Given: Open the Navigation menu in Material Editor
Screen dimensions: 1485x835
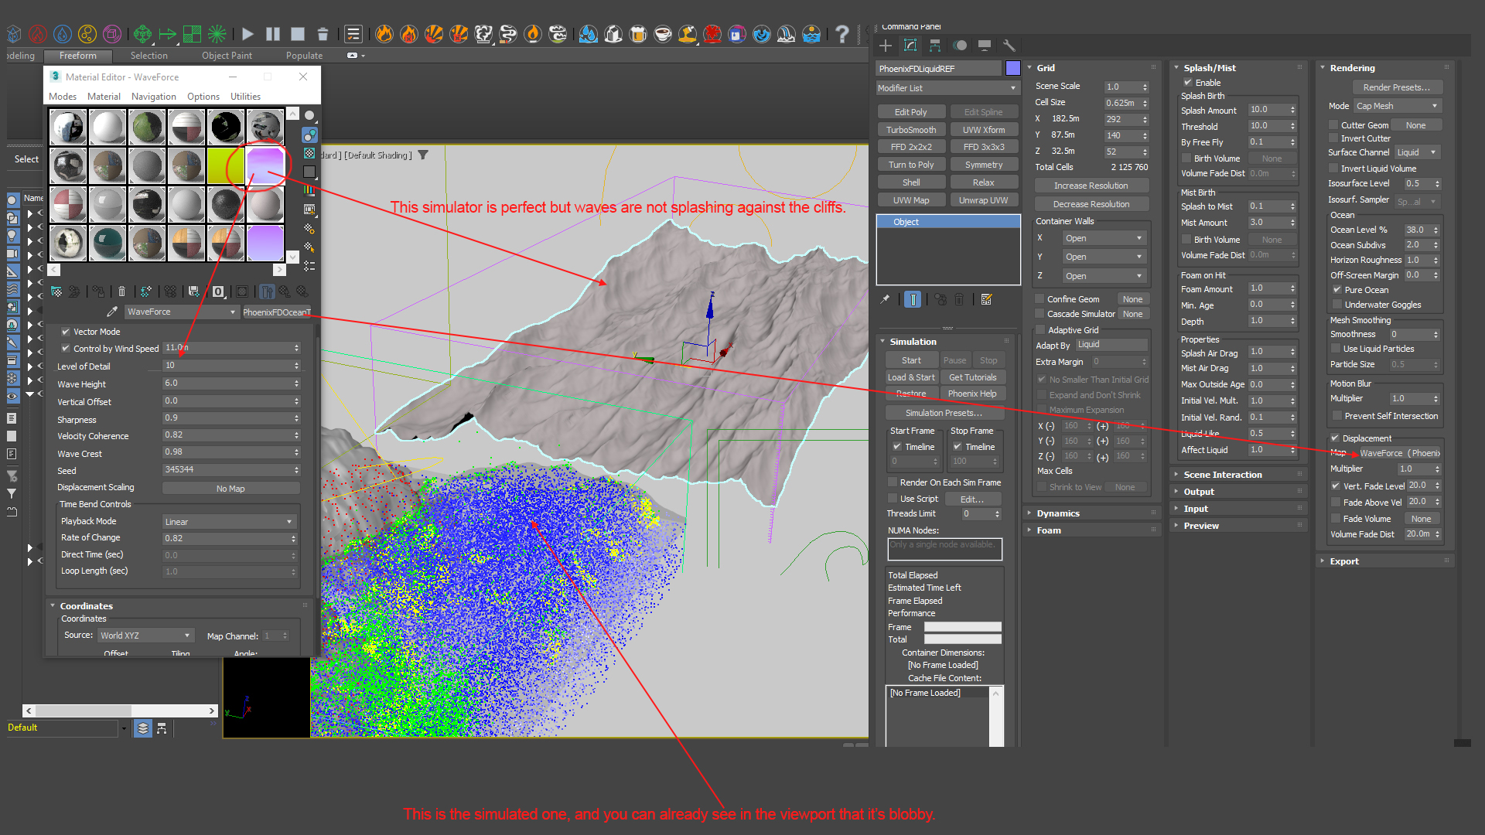Looking at the screenshot, I should click(153, 97).
